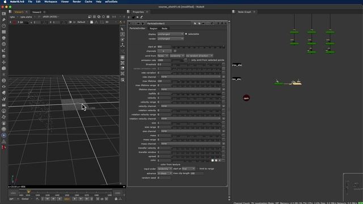This screenshot has height=204, width=363.
Task: Open the Draw nodes toolbar icon
Action: coord(4,20)
